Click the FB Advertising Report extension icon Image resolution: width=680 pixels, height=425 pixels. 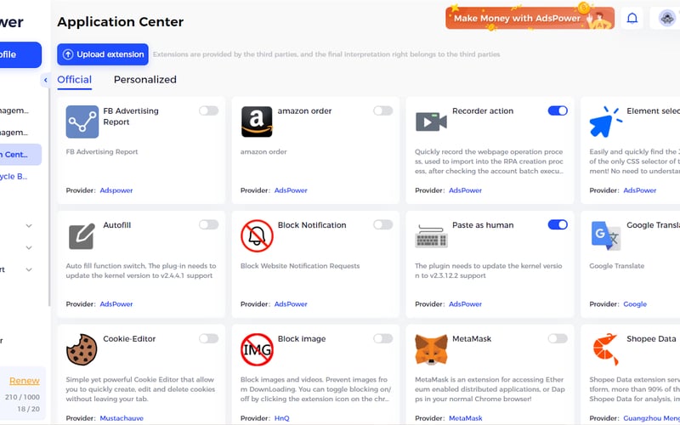(x=82, y=122)
